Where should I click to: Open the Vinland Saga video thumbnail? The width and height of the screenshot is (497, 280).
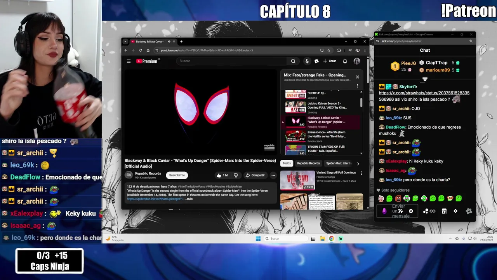click(297, 180)
